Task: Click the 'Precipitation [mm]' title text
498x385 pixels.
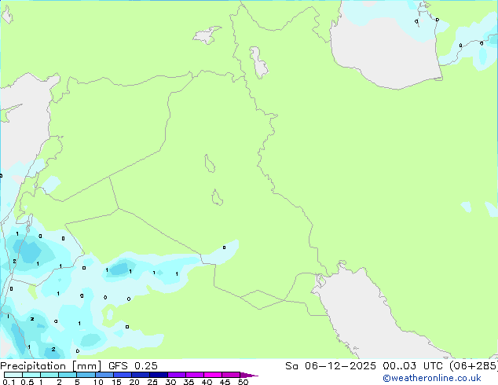Action: (50, 366)
